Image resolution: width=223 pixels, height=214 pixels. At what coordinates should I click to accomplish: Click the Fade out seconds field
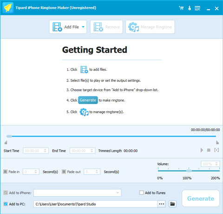click(92, 172)
